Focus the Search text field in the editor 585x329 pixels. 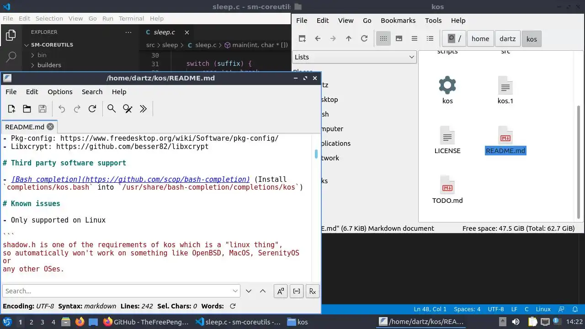coord(117,291)
